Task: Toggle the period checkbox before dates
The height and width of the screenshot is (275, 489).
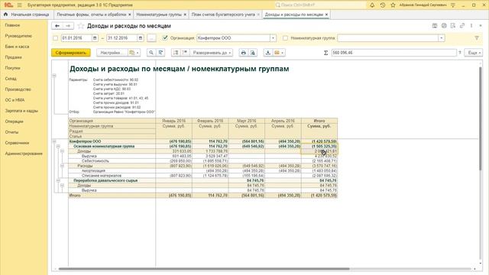Action: pos(56,38)
